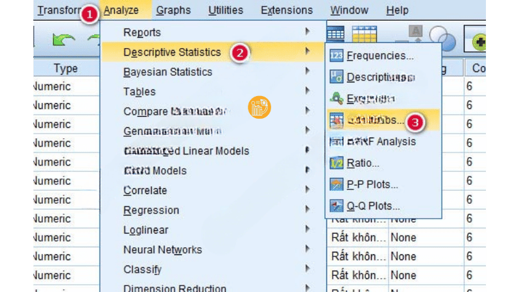Image resolution: width=519 pixels, height=292 pixels.
Task: Click the green plus toolbar icon
Action: (x=478, y=42)
